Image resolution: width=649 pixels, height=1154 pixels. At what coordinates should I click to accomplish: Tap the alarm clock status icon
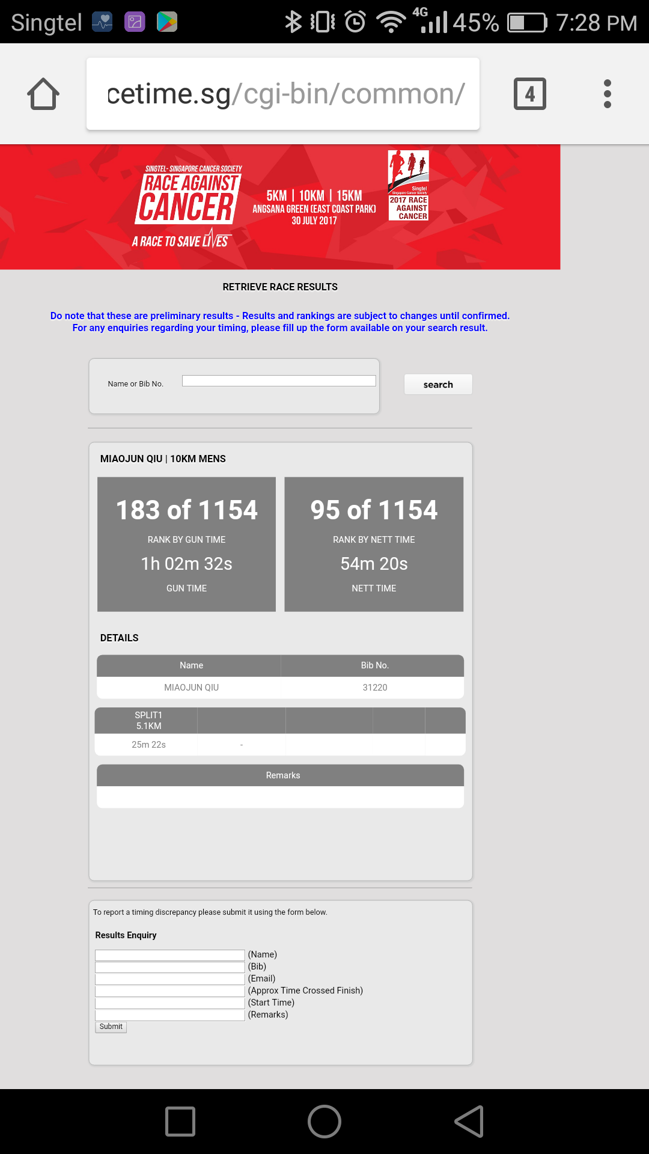click(x=355, y=22)
